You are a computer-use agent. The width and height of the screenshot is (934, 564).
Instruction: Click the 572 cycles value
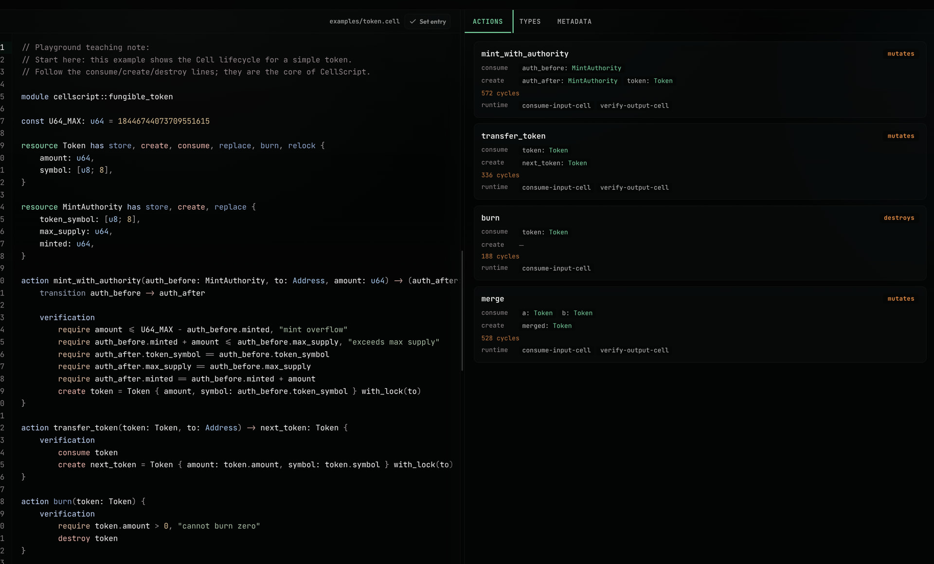(x=500, y=93)
